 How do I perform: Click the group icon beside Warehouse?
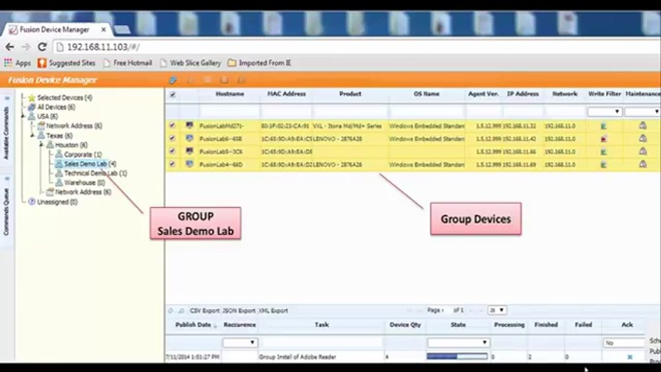59,182
